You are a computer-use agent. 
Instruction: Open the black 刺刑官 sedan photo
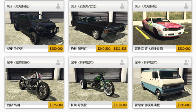click(98, 28)
